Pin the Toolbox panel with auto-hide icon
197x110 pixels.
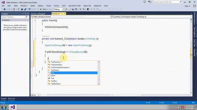click(25, 14)
